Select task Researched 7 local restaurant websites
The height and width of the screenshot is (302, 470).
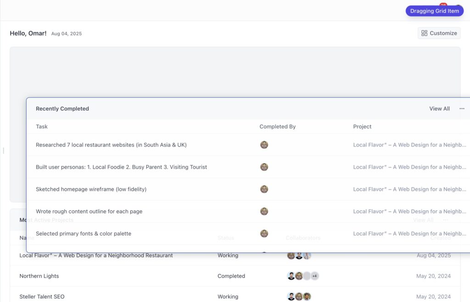(x=111, y=145)
